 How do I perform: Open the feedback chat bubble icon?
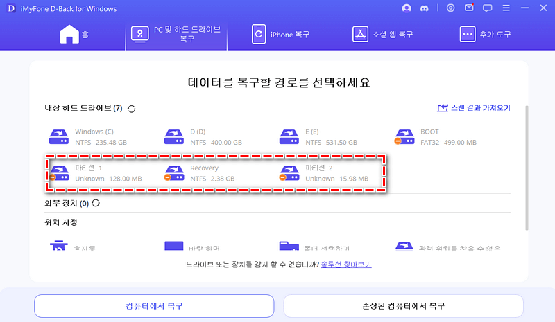point(488,8)
